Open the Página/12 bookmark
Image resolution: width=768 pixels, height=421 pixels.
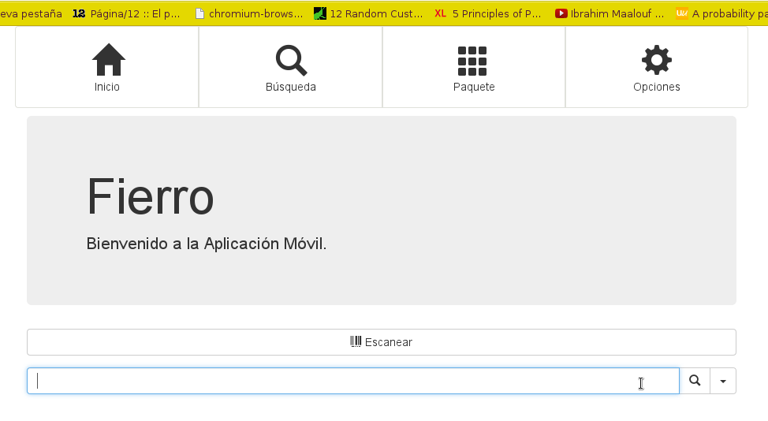click(x=126, y=13)
